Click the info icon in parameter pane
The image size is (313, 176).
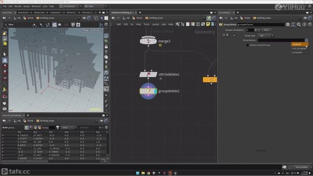click(304, 24)
